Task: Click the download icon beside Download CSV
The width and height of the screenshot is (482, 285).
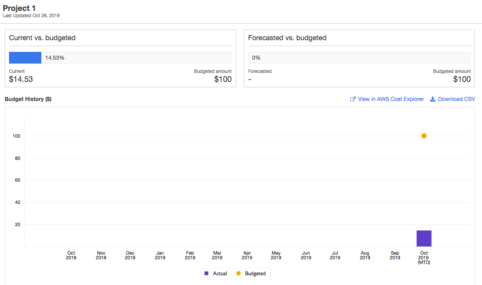Action: [x=433, y=99]
